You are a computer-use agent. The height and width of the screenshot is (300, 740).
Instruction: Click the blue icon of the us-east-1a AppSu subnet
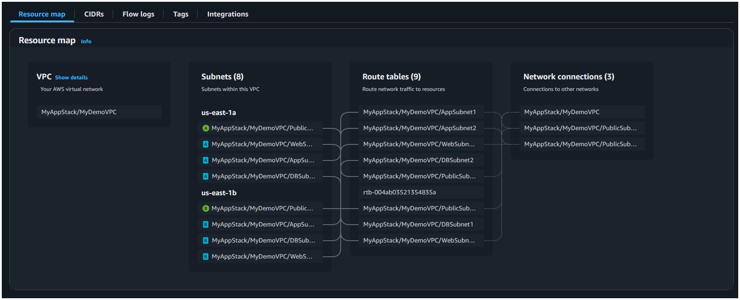[206, 160]
